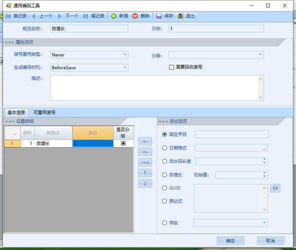Select row 1 header in detail grid
296x250 pixels.
[x=12, y=144]
